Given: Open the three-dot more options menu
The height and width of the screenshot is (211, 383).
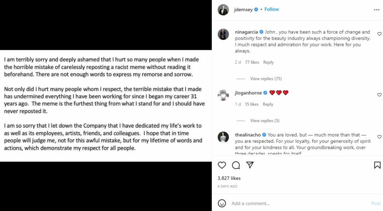Looking at the screenshot, I should (x=376, y=10).
